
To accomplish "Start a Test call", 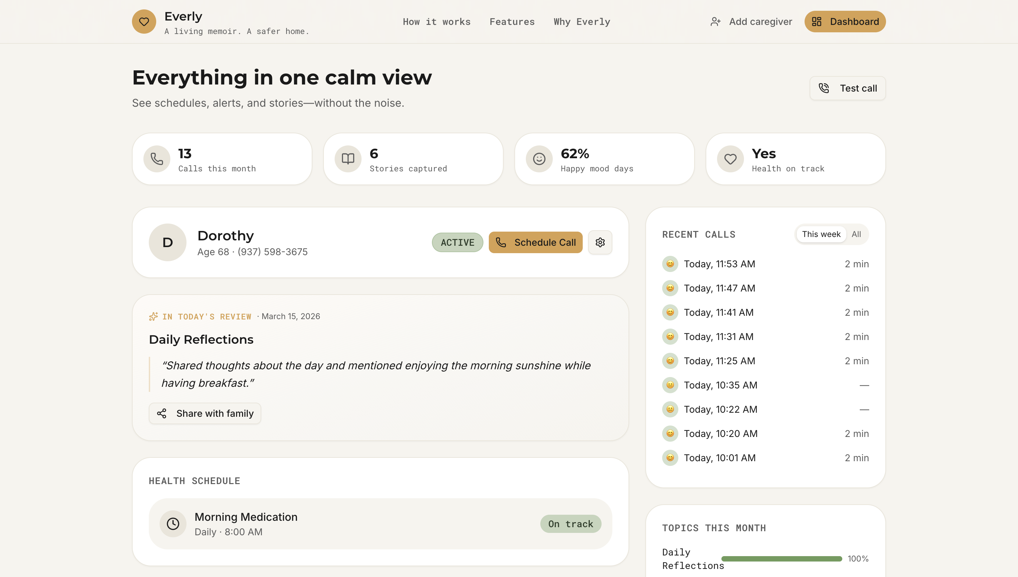I will tap(848, 88).
